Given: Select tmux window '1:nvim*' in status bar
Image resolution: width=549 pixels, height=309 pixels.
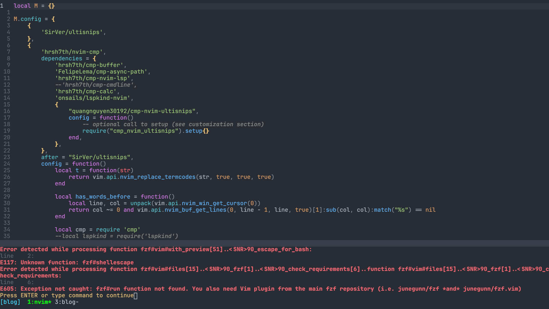Looking at the screenshot, I should pos(39,302).
